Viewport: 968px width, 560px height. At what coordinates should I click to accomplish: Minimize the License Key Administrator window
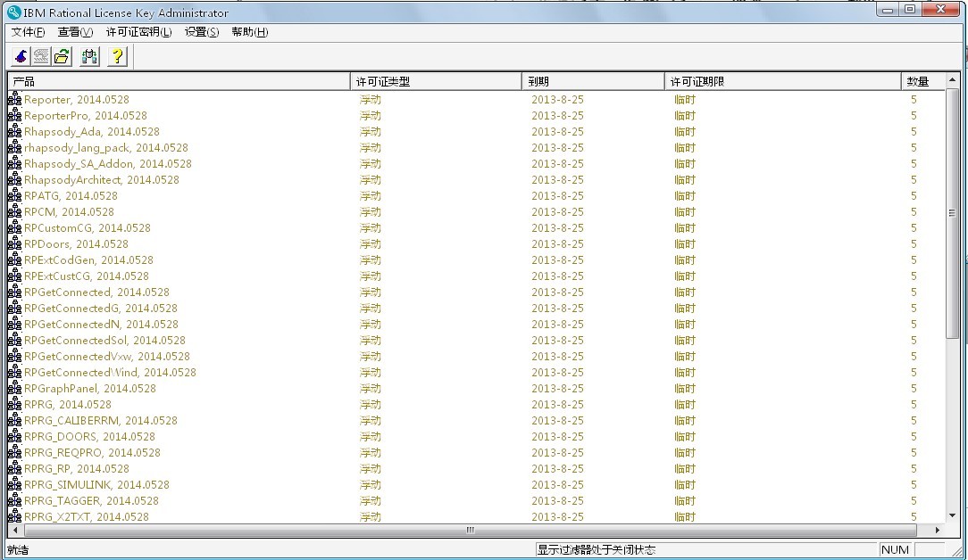coord(888,9)
